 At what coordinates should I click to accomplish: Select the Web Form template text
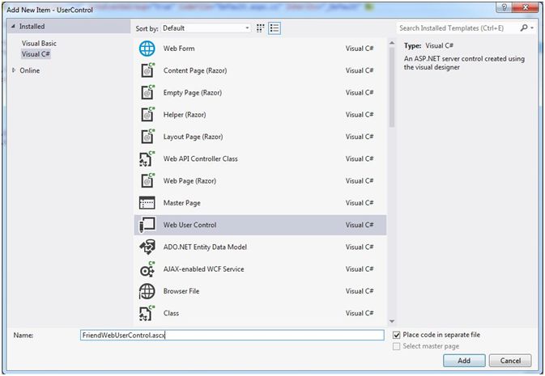(179, 49)
